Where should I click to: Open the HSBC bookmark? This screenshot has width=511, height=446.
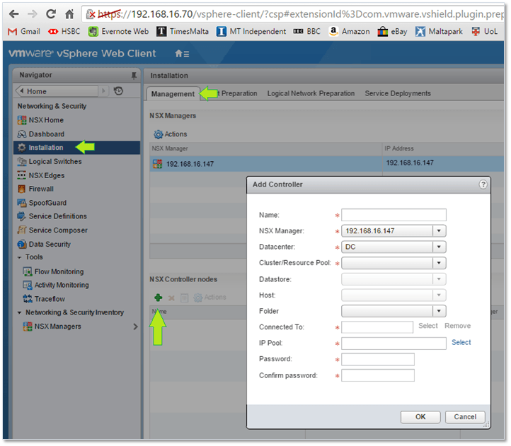pyautogui.click(x=64, y=32)
